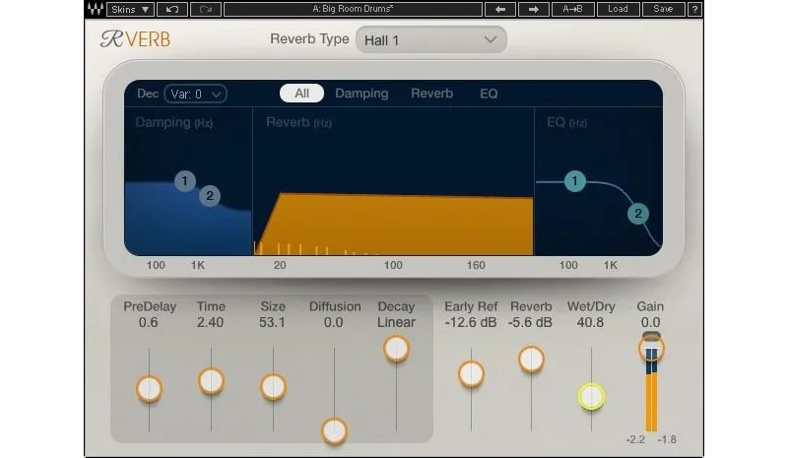Click the left meter peak -2.2
This screenshot has height=458, width=788.
(635, 440)
